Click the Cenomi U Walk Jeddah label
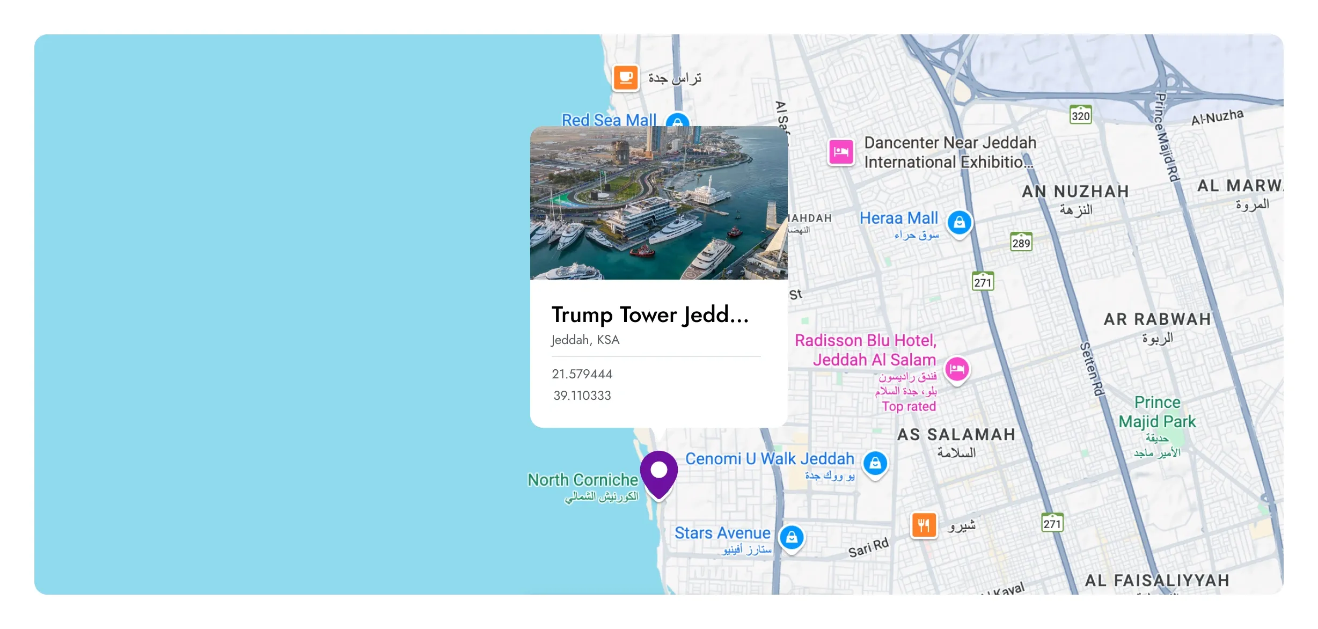 (x=770, y=459)
